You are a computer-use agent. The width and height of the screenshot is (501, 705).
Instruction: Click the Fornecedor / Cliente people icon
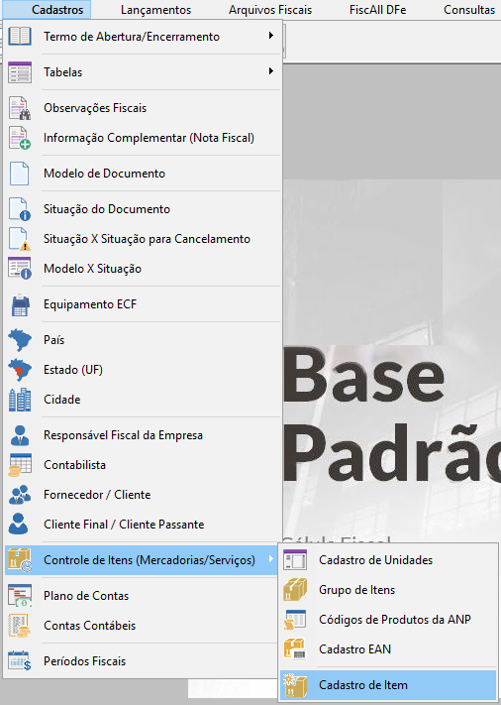tap(20, 495)
